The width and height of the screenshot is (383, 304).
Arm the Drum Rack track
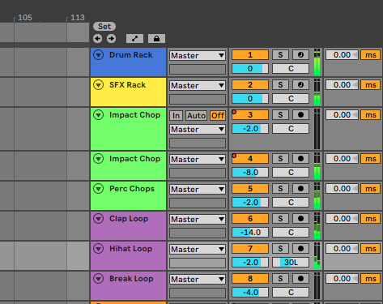(x=300, y=55)
